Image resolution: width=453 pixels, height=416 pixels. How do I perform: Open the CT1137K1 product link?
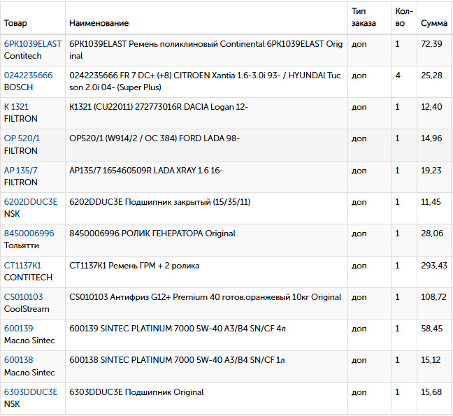point(22,266)
